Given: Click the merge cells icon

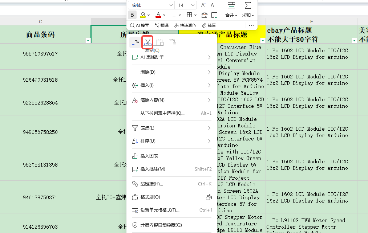Looking at the screenshot, I should point(231,5).
